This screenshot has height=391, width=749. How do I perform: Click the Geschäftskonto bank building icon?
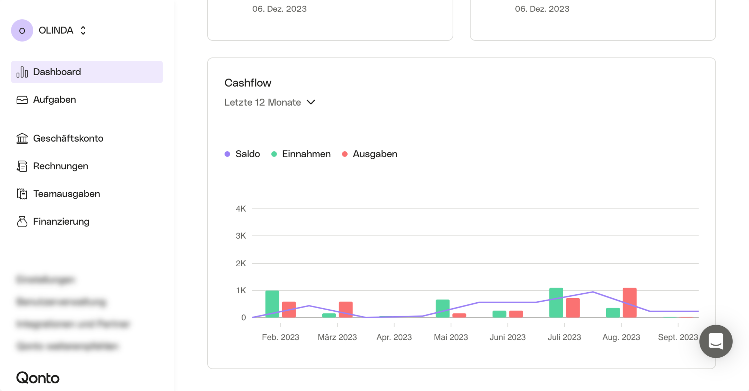[x=22, y=139]
